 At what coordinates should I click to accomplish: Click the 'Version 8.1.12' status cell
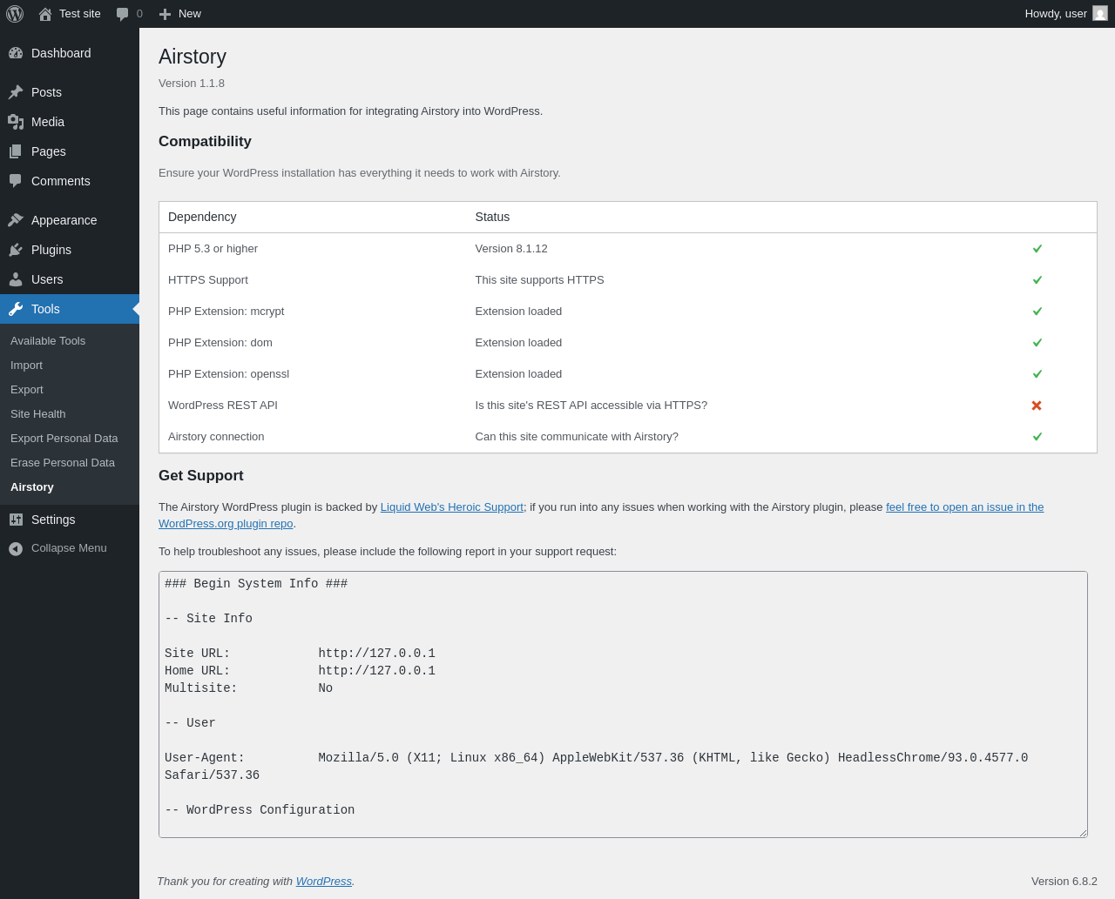pyautogui.click(x=511, y=249)
